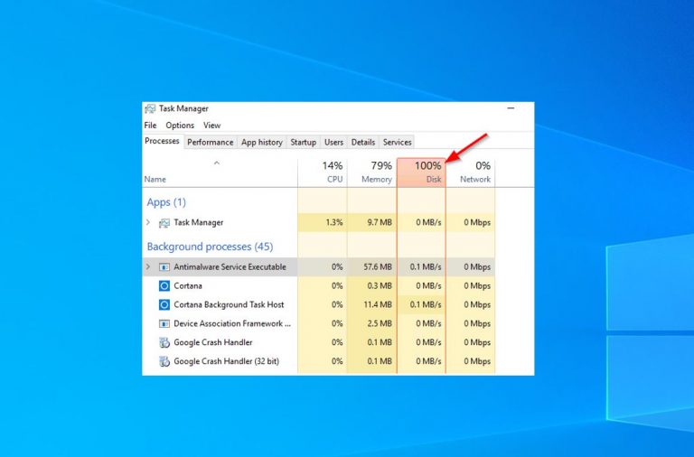Sort by the Network column header

(x=471, y=173)
